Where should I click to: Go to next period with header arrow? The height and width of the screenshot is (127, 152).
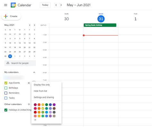61,5
